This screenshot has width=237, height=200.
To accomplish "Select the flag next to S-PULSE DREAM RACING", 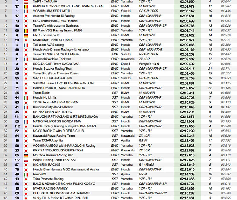I will tap(26, 79).
